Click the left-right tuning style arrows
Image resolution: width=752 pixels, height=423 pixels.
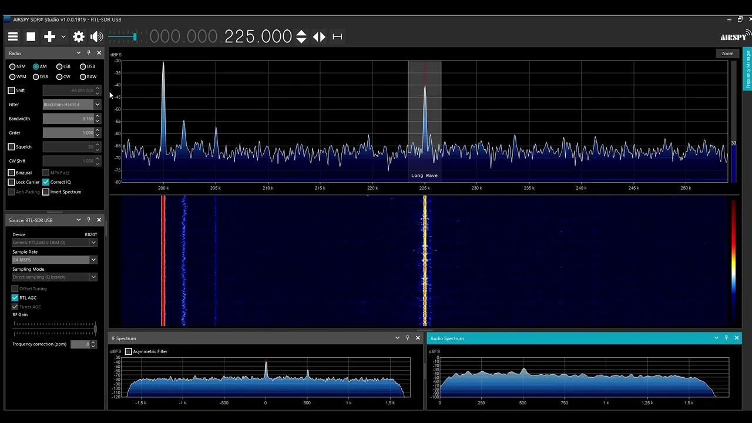coord(319,36)
